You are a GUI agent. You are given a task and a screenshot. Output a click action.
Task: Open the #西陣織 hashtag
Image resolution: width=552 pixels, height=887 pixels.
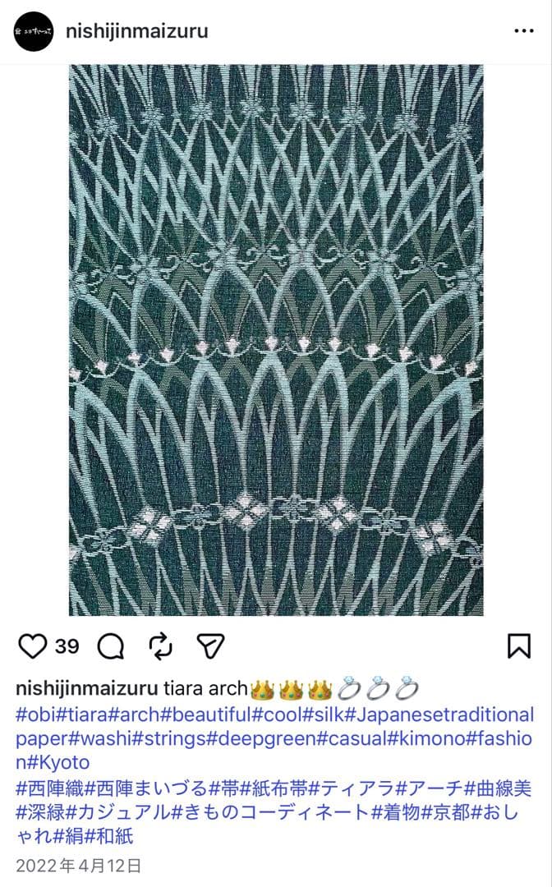[51, 788]
